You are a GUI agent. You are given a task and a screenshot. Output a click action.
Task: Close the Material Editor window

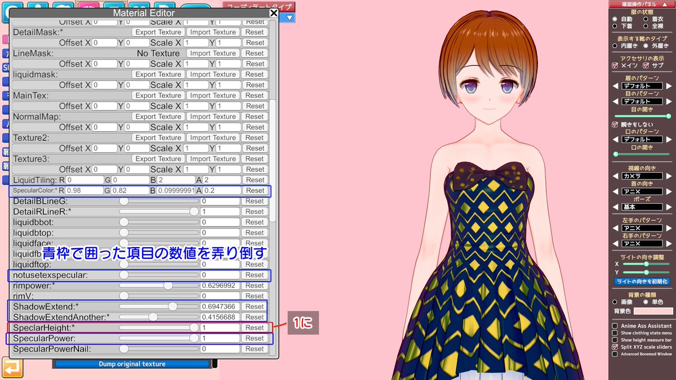click(274, 13)
